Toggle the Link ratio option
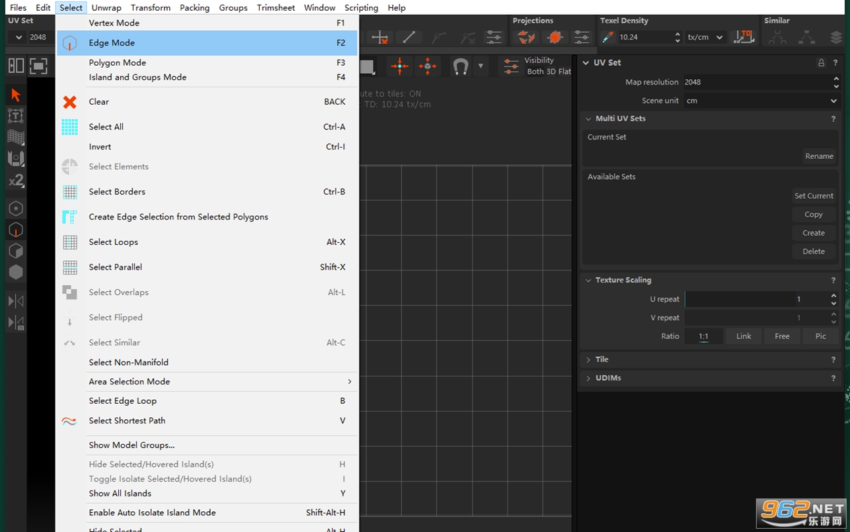The width and height of the screenshot is (850, 532). point(743,336)
